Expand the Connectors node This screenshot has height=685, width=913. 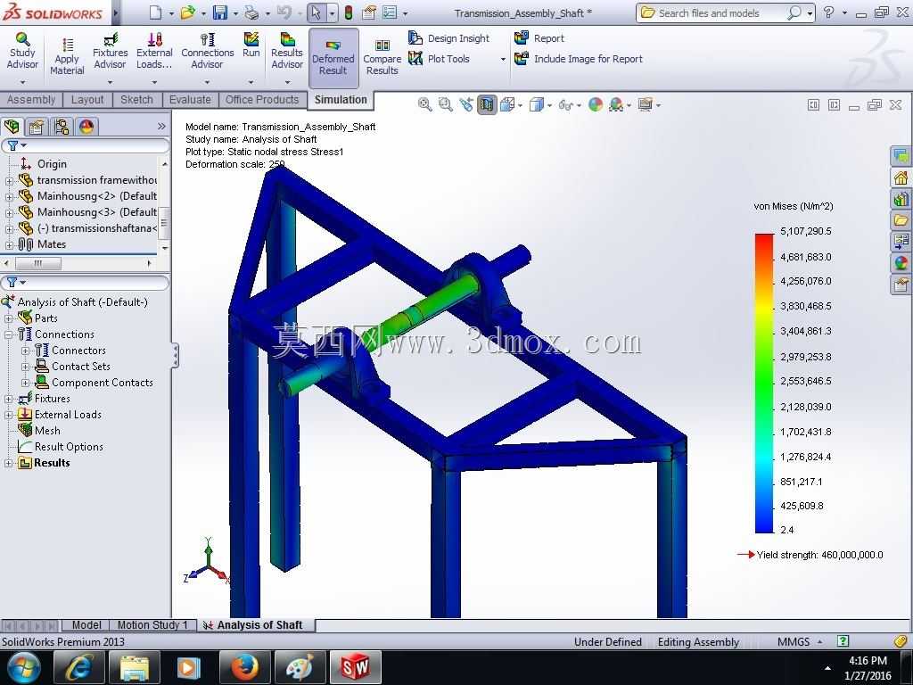[25, 351]
